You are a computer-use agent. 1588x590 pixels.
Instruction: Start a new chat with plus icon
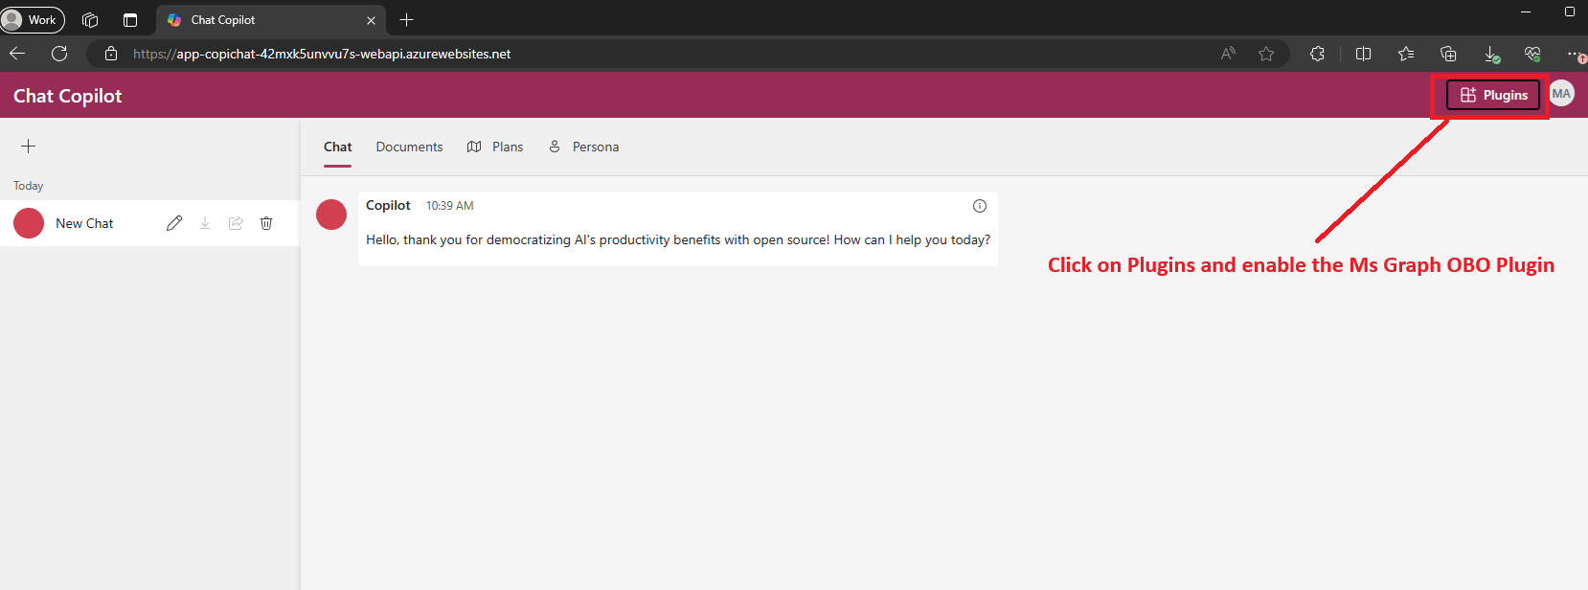pyautogui.click(x=29, y=147)
